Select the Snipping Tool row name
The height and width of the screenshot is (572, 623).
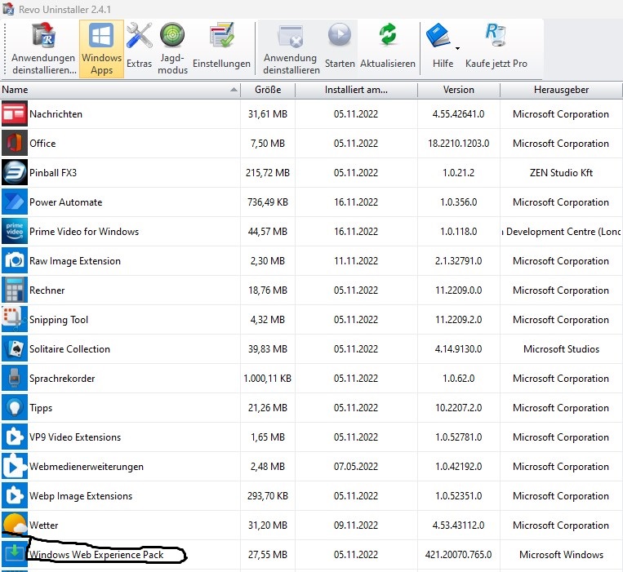coord(59,320)
